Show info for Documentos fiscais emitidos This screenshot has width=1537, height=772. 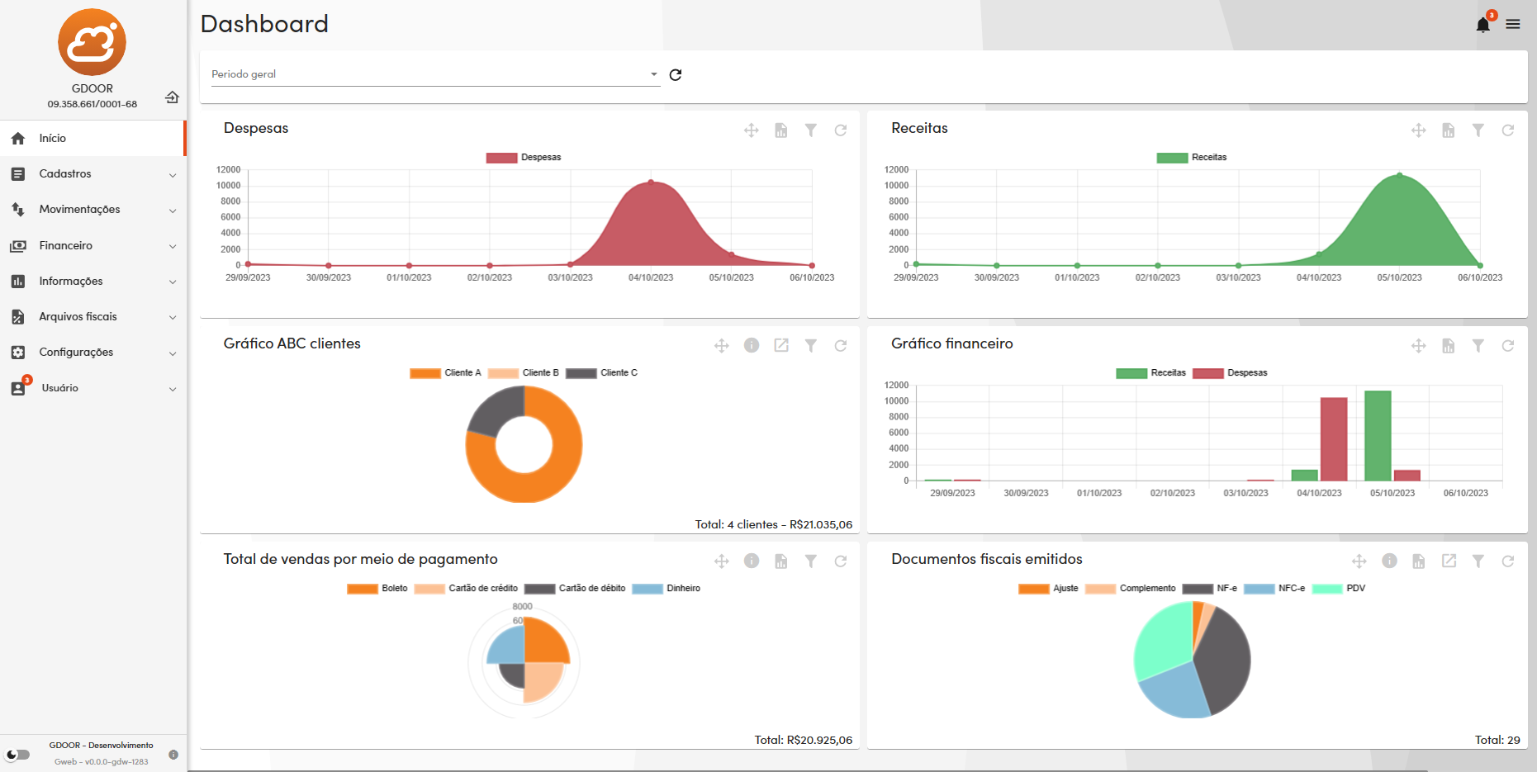pyautogui.click(x=1390, y=561)
